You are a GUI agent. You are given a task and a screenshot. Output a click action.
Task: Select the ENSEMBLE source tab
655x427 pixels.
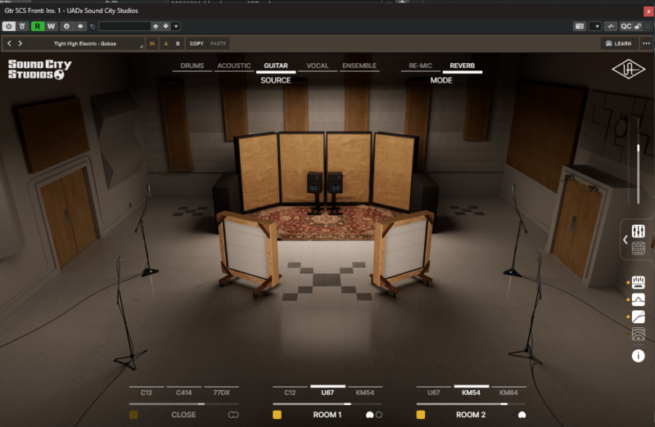(359, 66)
